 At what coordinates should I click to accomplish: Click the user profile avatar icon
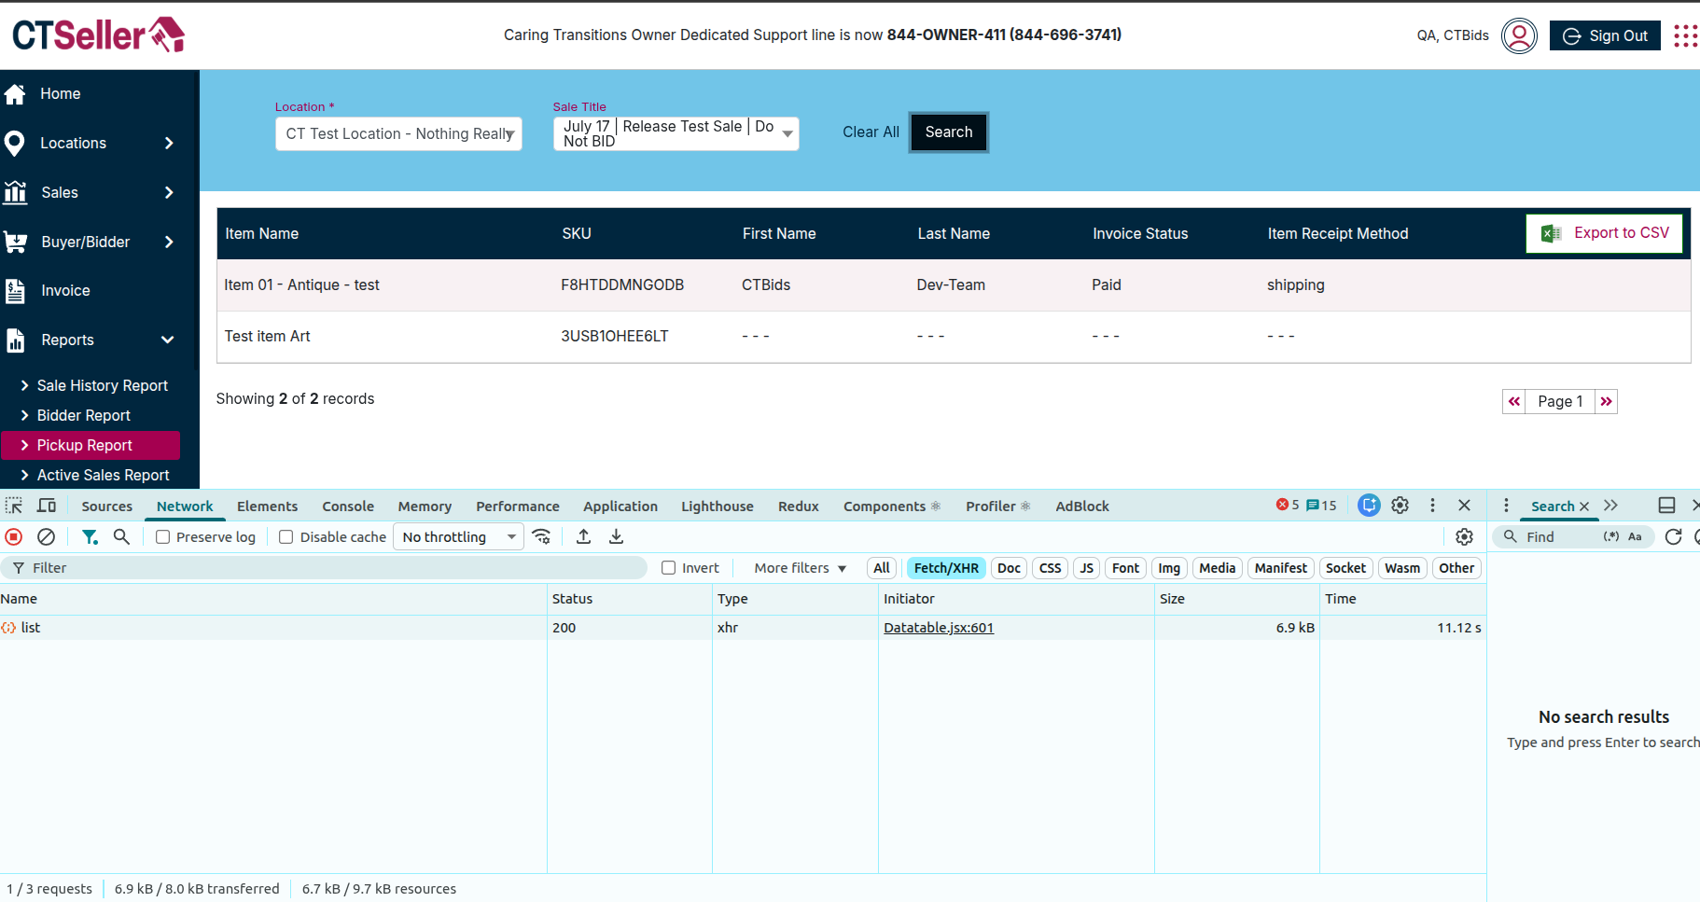1519,35
